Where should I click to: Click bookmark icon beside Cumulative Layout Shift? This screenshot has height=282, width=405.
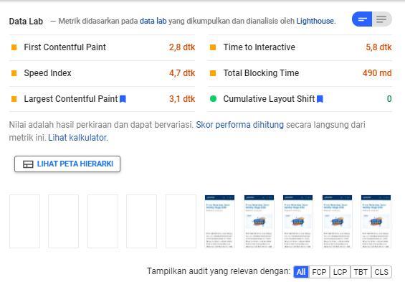tap(320, 99)
